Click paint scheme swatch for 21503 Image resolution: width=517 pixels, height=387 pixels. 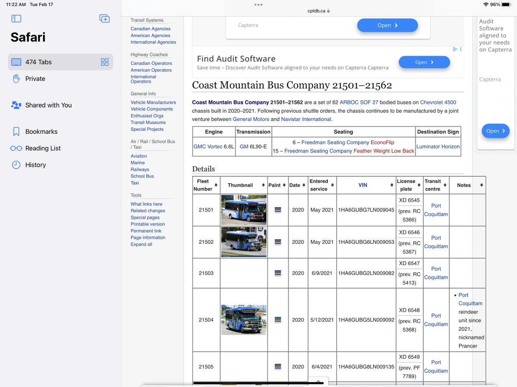point(278,273)
